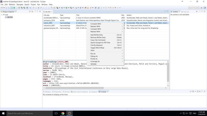This screenshot has height=116, width=207.
Task: Open the Window menu
Action: click(x=44, y=4)
